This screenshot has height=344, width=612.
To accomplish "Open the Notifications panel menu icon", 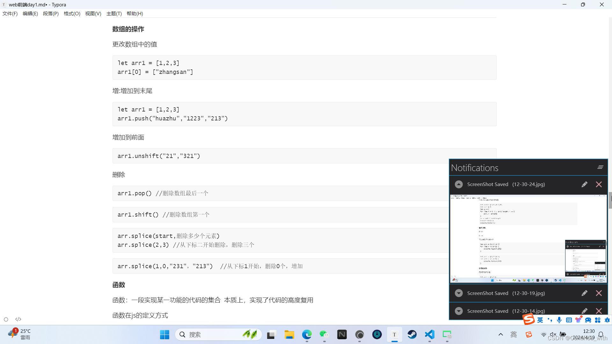I will [x=600, y=167].
